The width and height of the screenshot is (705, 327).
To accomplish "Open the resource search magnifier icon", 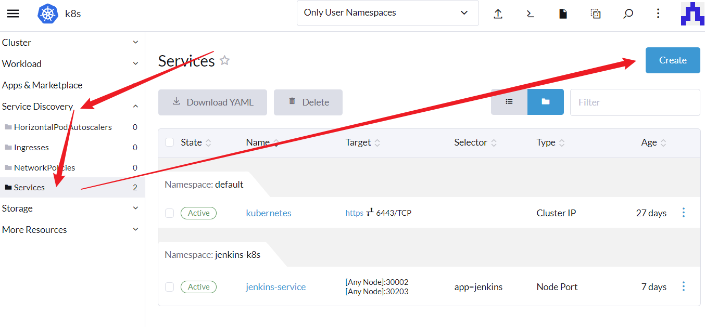I will (x=628, y=14).
